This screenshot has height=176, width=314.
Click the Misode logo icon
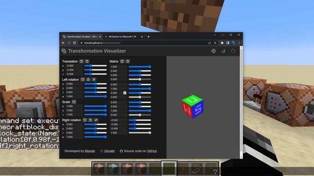point(64,51)
